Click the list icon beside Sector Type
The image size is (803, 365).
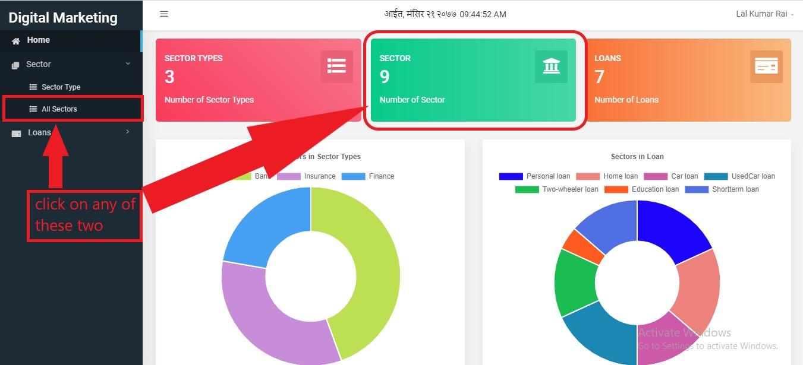pyautogui.click(x=33, y=87)
